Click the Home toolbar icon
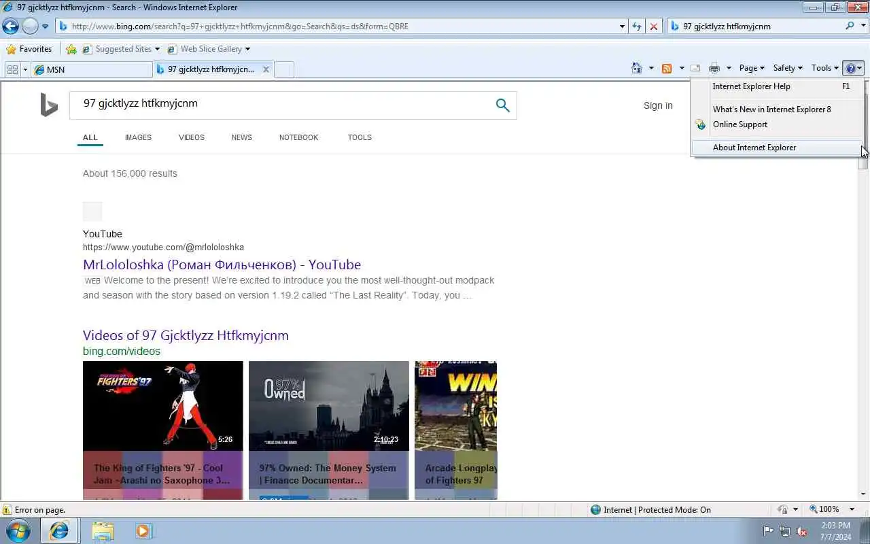The height and width of the screenshot is (544, 870). point(637,68)
